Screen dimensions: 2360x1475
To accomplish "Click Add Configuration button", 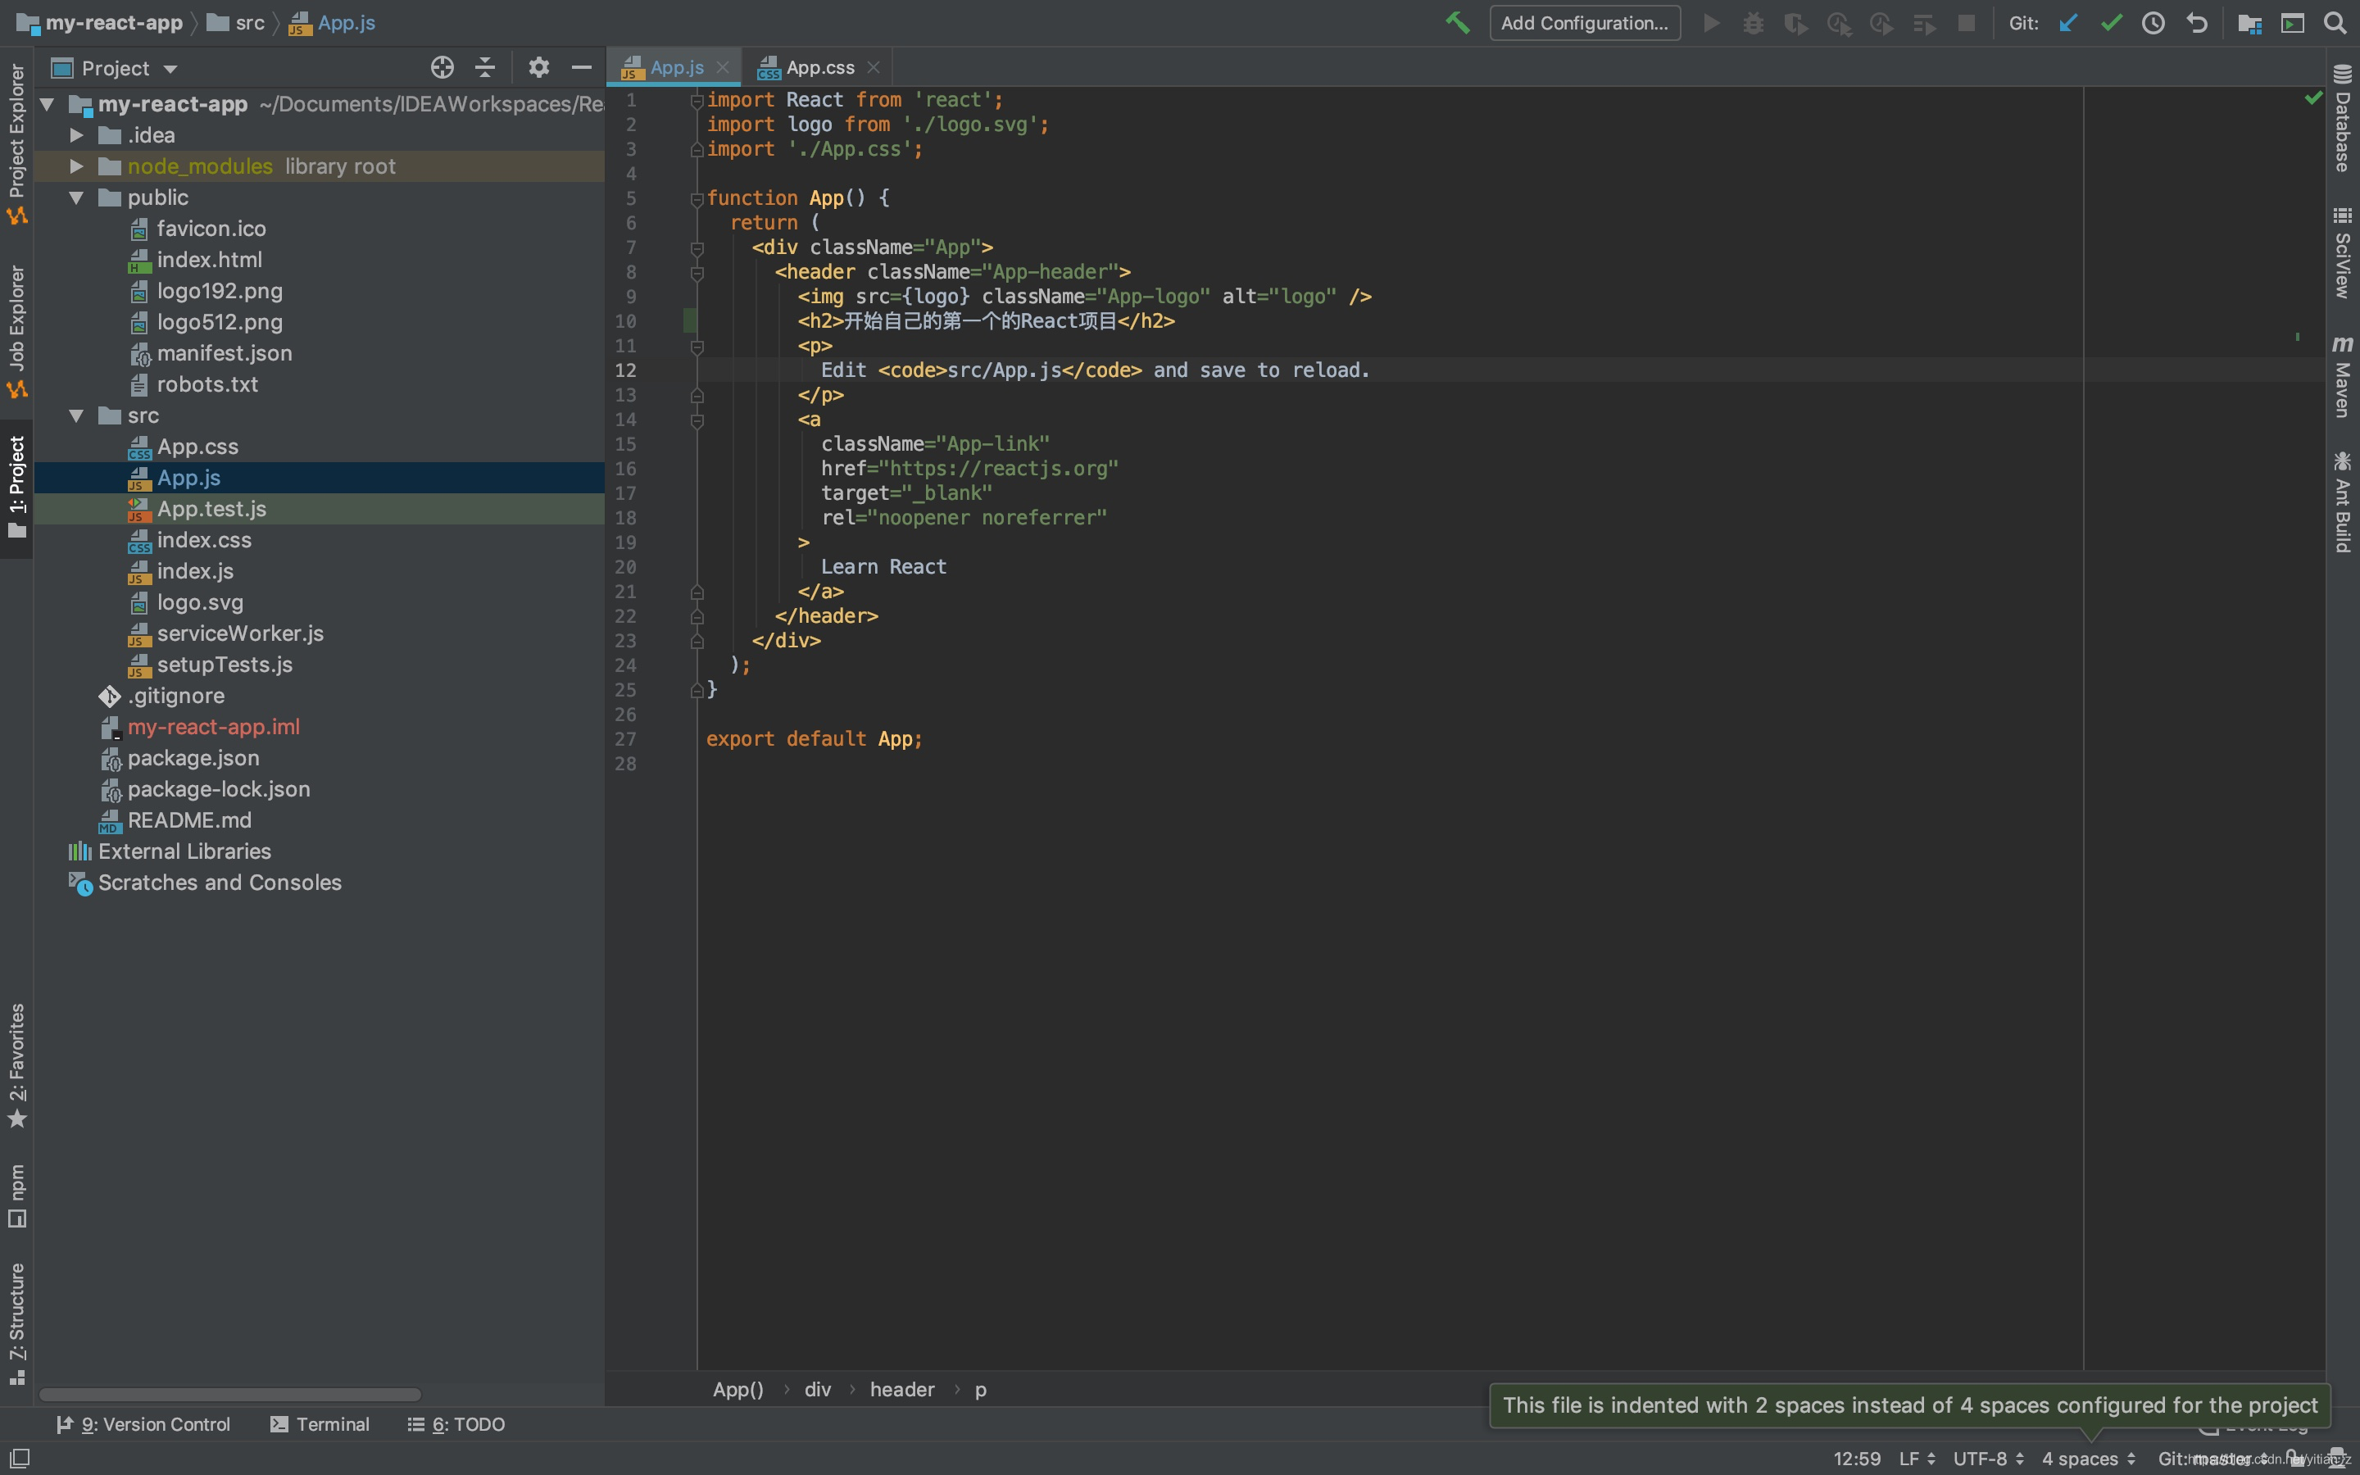I will click(1578, 22).
